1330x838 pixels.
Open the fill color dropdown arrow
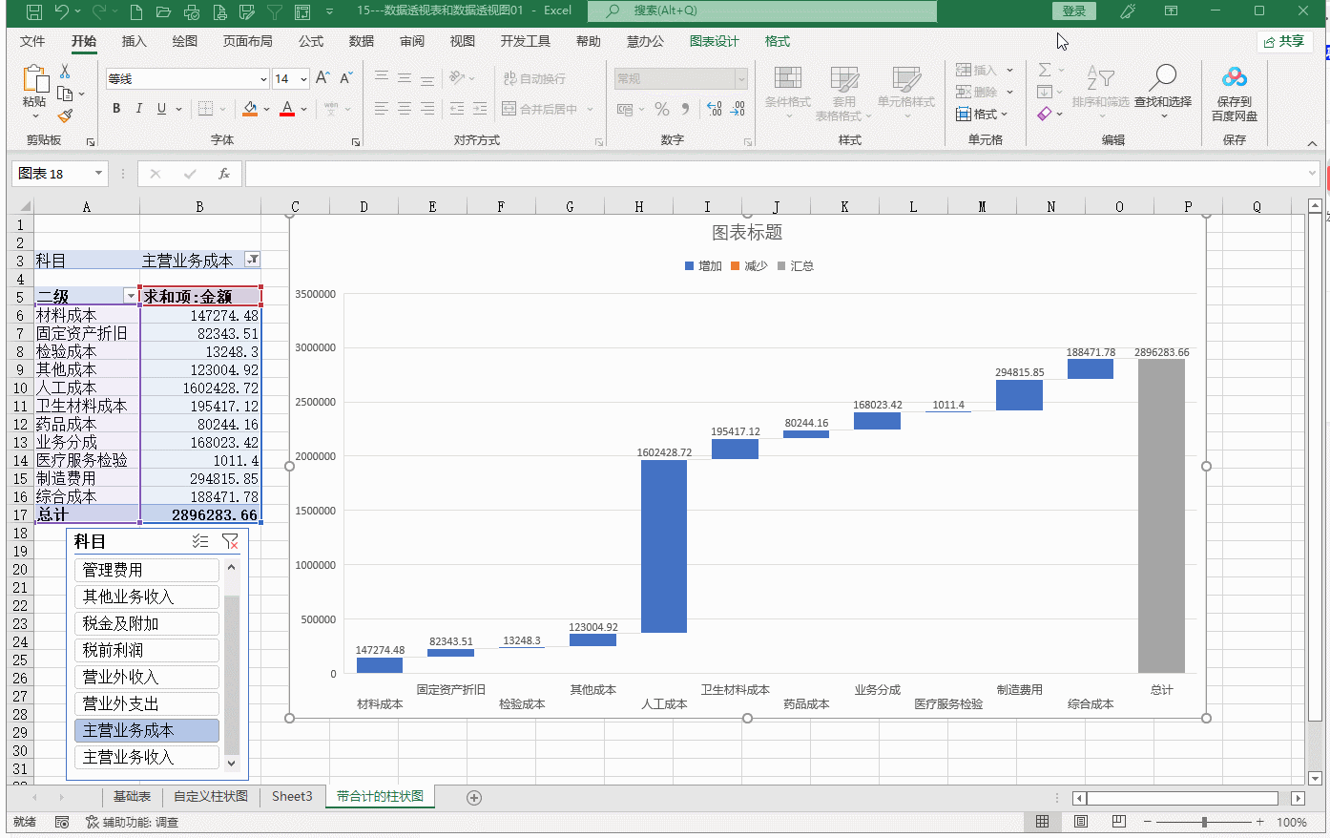coord(266,109)
